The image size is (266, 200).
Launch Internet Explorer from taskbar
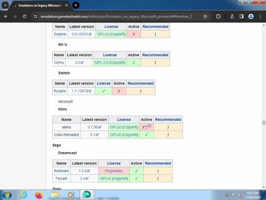[23, 195]
